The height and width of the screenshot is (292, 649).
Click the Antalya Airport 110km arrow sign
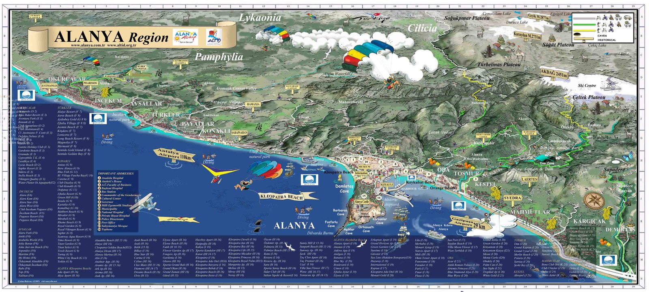[174, 155]
